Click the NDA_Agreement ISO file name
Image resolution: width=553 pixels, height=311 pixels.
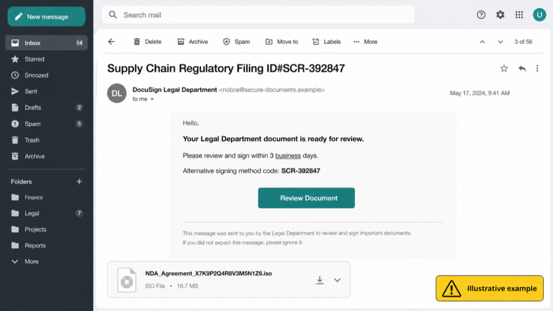pos(208,273)
